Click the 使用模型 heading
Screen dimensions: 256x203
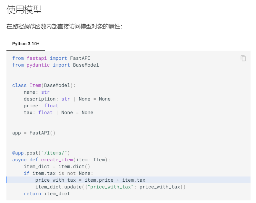pyautogui.click(x=24, y=9)
